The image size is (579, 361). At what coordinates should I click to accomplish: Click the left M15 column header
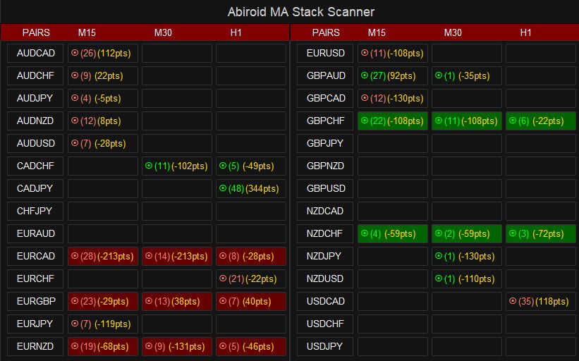tap(87, 32)
